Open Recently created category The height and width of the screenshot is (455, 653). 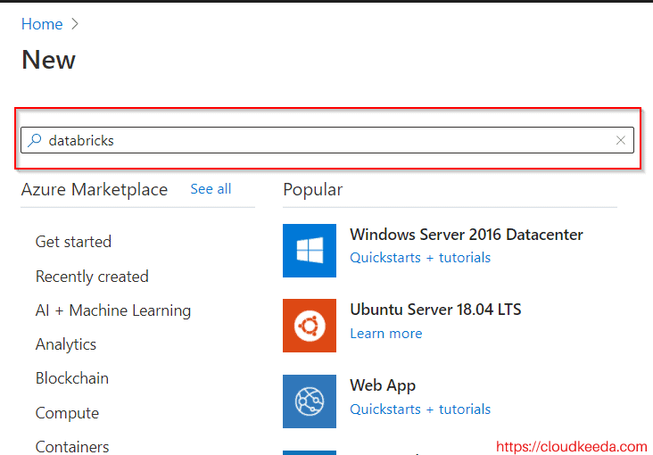click(x=92, y=277)
